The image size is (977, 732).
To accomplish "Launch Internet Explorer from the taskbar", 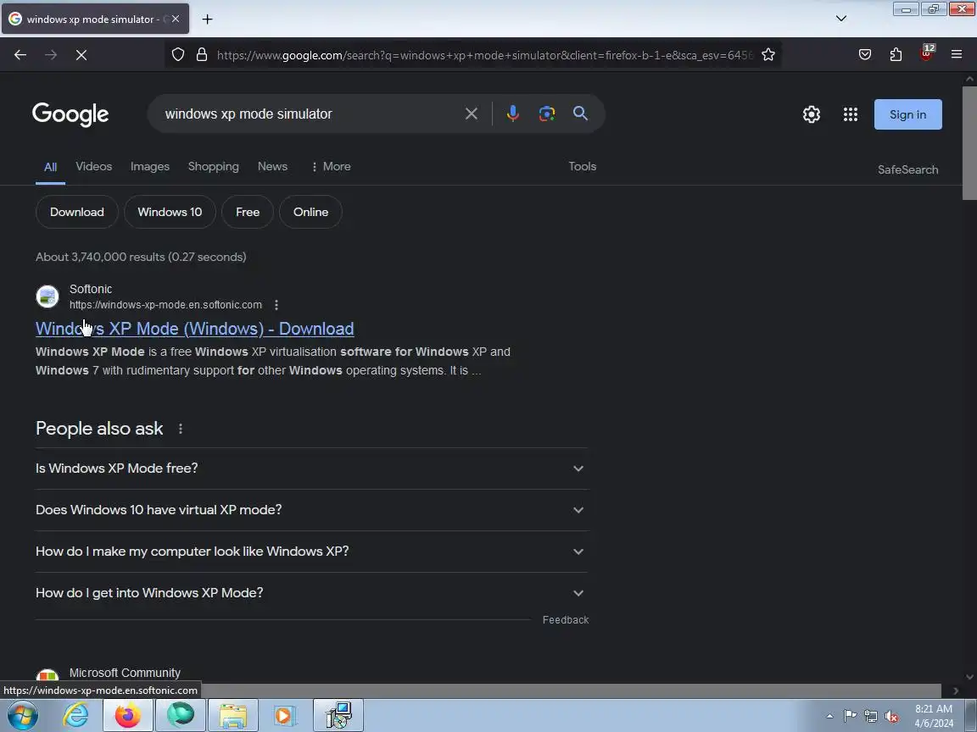I will pyautogui.click(x=76, y=715).
